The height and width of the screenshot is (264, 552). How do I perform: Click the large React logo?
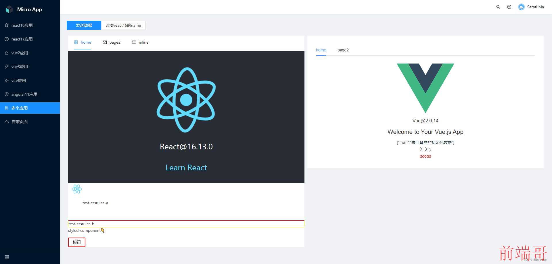pos(186,100)
